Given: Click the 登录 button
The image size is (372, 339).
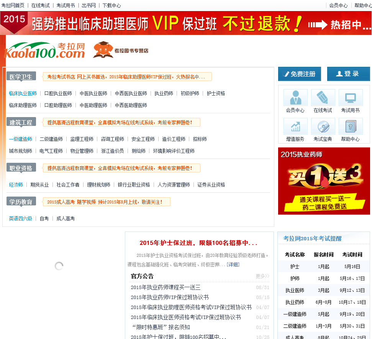Looking at the screenshot, I should tap(348, 74).
